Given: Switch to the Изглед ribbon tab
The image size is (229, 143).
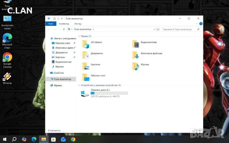Looking at the screenshot, I should pyautogui.click(x=78, y=23).
